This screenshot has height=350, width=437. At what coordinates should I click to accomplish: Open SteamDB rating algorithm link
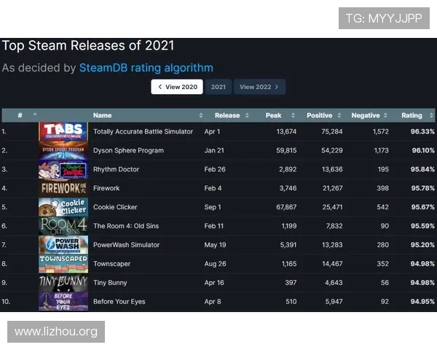146,68
